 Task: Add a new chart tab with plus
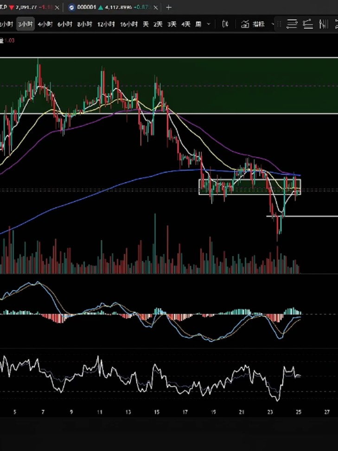coord(169,8)
